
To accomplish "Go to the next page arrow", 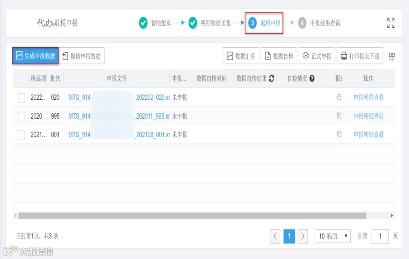I will click(x=303, y=236).
